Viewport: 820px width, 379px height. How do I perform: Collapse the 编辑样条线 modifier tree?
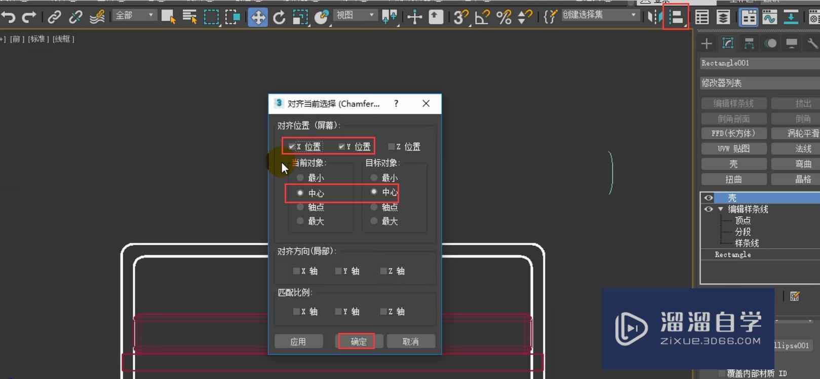pyautogui.click(x=721, y=209)
